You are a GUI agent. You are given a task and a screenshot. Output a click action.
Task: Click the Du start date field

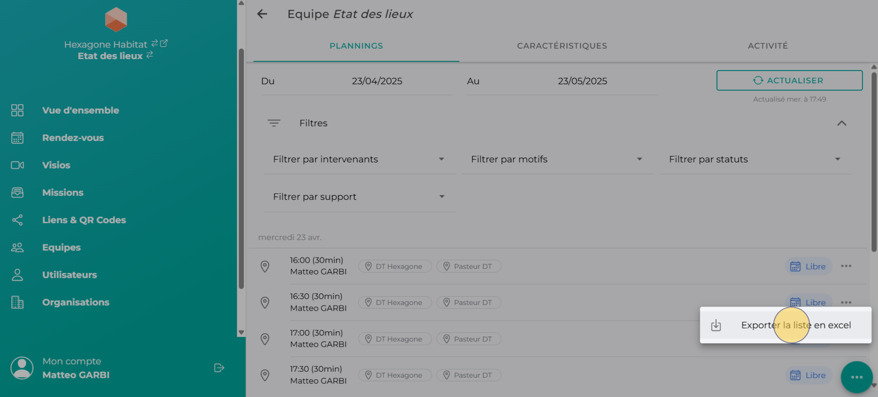tap(376, 81)
